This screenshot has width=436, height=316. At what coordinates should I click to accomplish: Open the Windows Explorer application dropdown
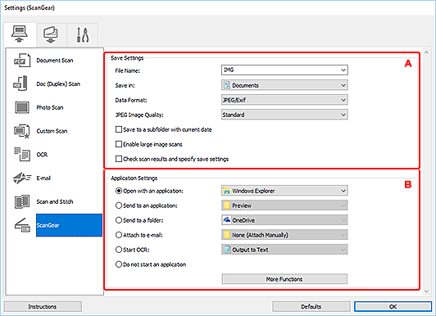pos(284,191)
